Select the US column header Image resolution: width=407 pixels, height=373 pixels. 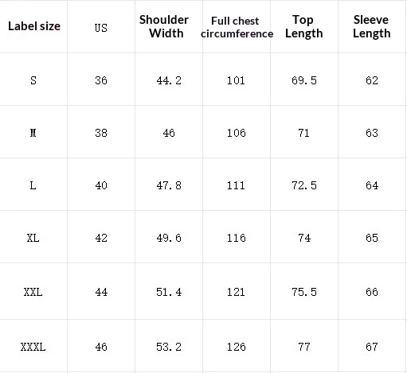101,28
